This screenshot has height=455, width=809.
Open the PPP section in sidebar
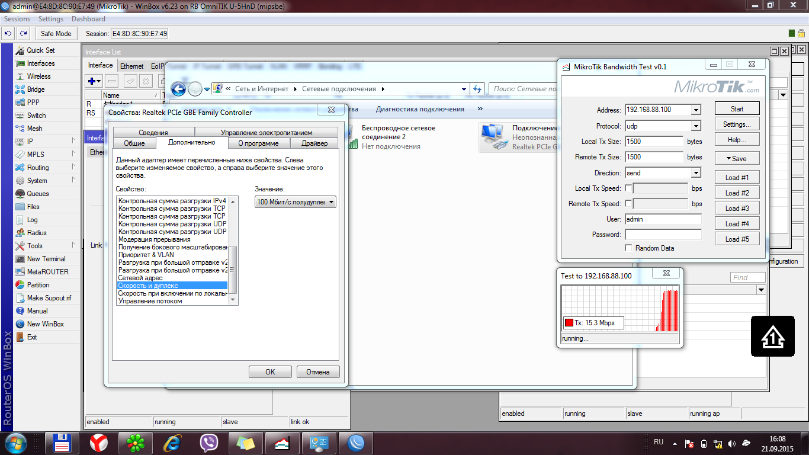[x=33, y=102]
